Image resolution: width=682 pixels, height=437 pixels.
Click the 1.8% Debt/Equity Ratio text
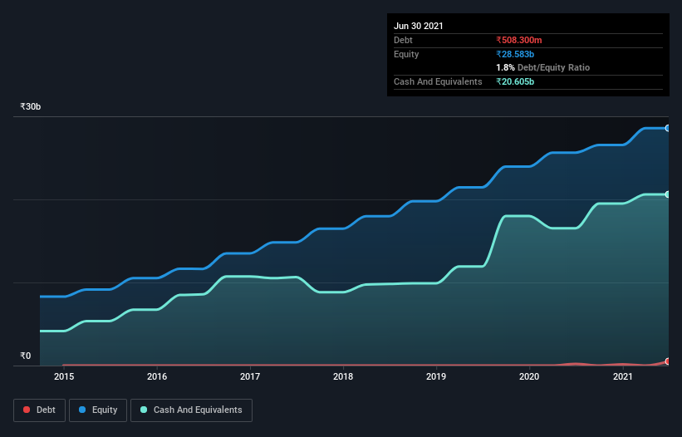click(542, 67)
